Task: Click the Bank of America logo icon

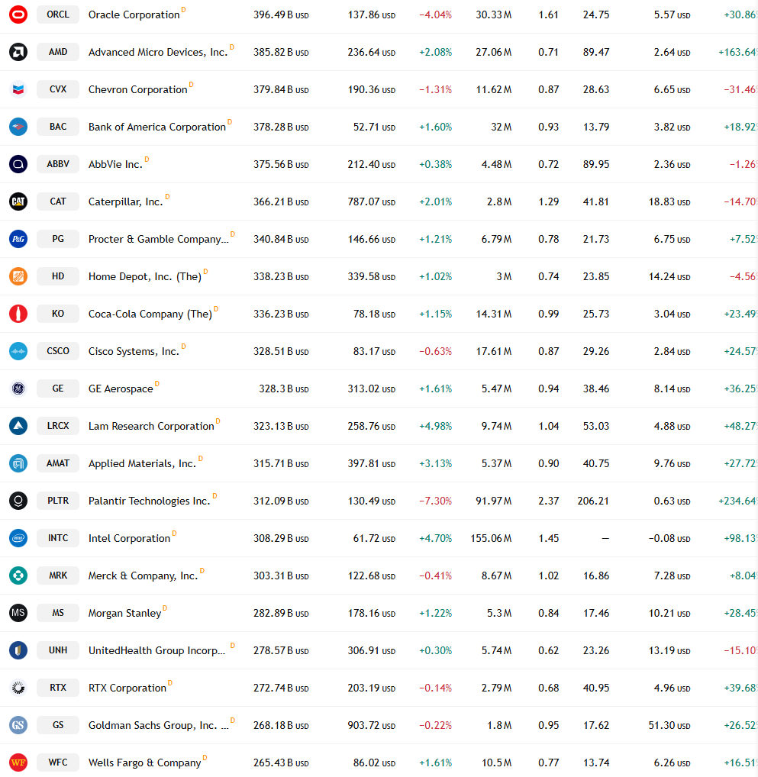Action: 18,127
